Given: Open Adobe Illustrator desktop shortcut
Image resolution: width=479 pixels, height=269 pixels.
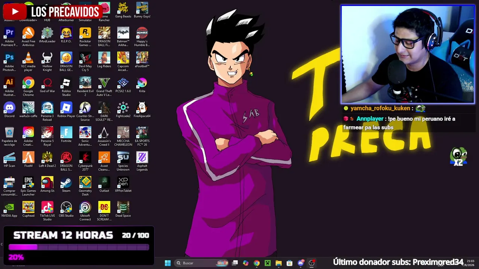Looking at the screenshot, I should pyautogui.click(x=9, y=87).
